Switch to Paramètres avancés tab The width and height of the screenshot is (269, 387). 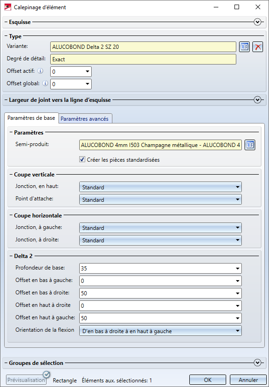(x=84, y=119)
